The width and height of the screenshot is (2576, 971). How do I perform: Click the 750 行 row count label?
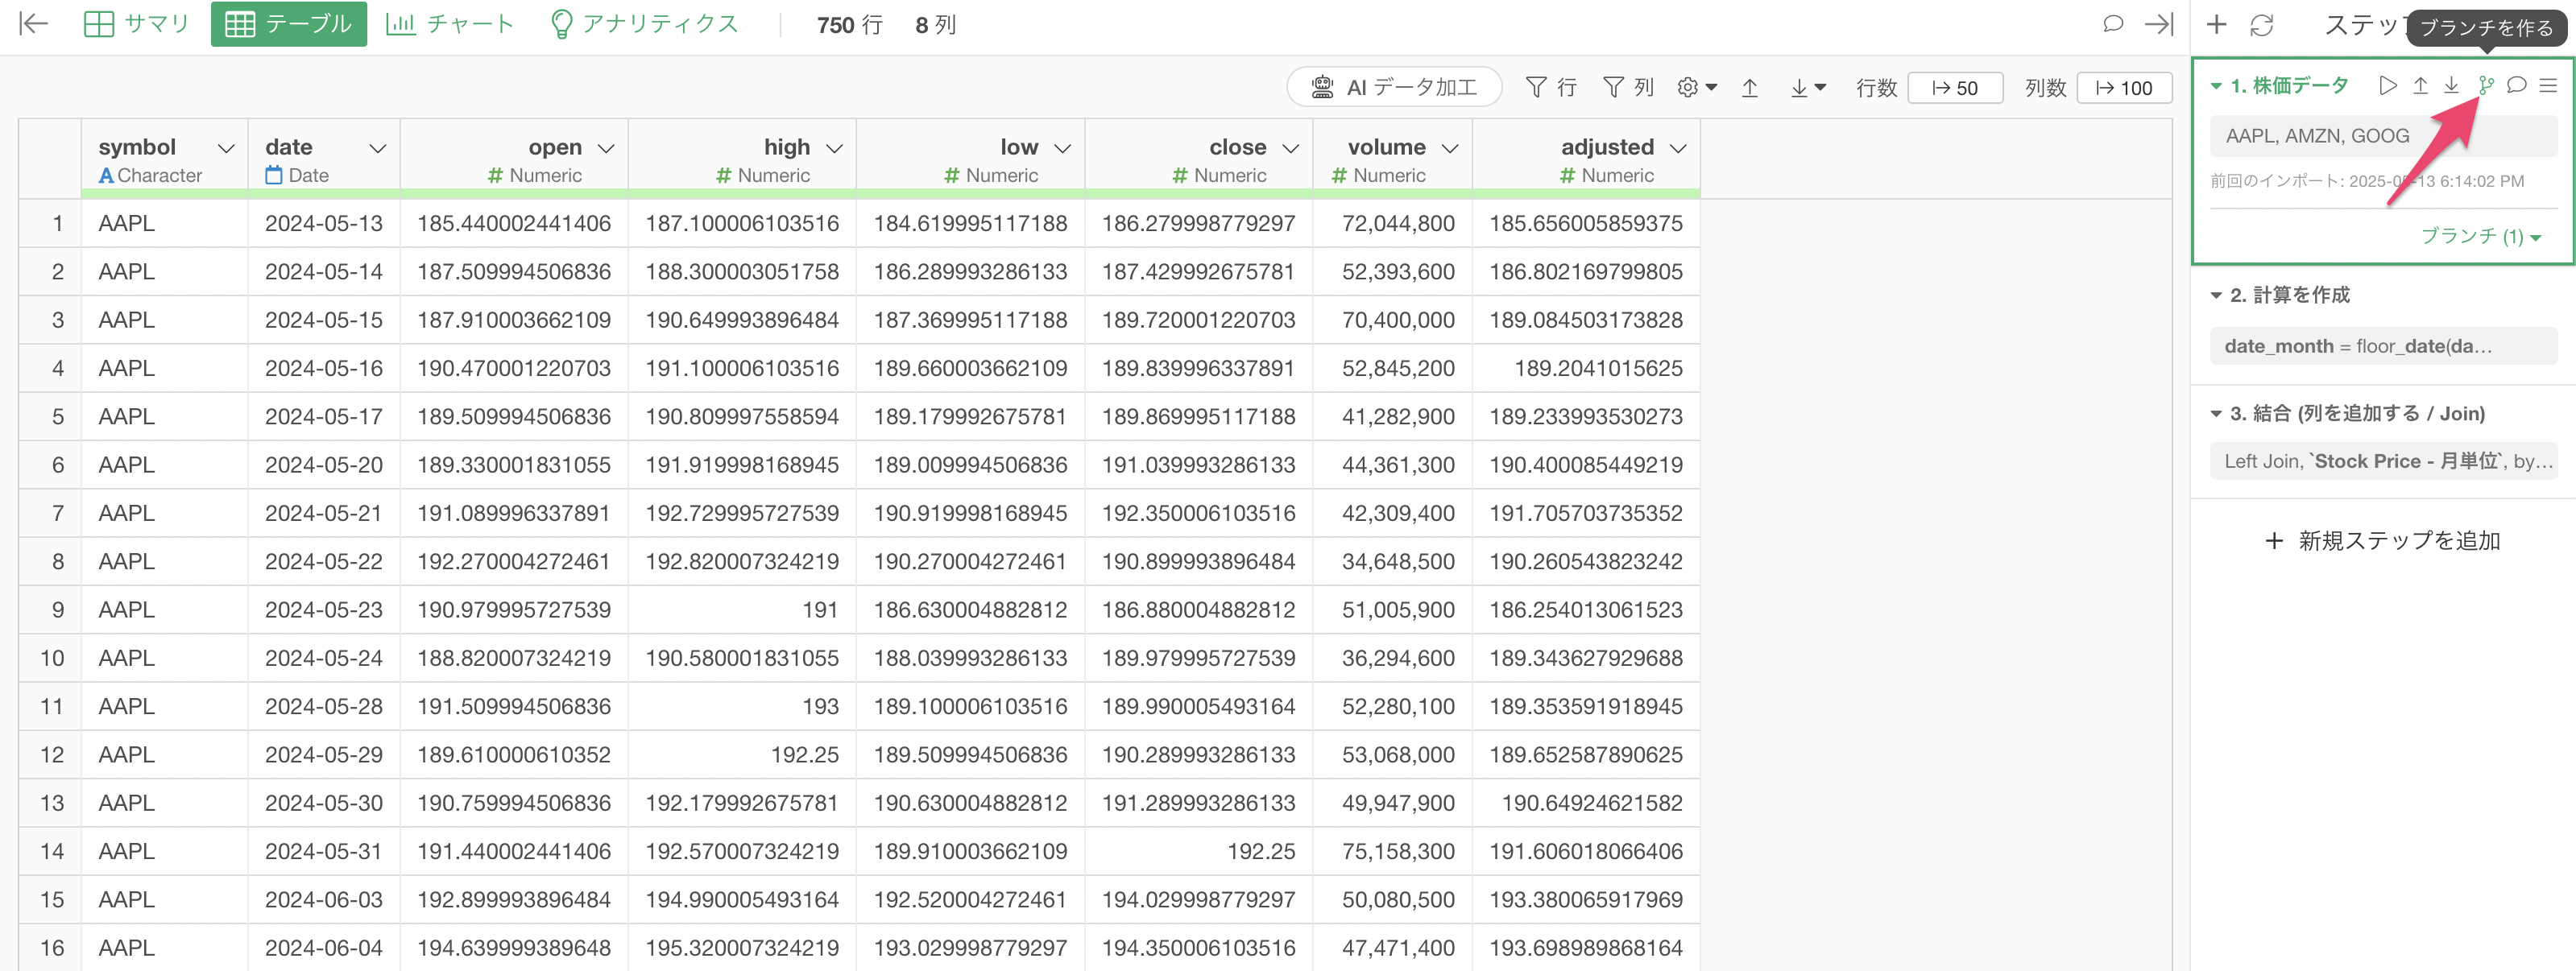coord(849,25)
